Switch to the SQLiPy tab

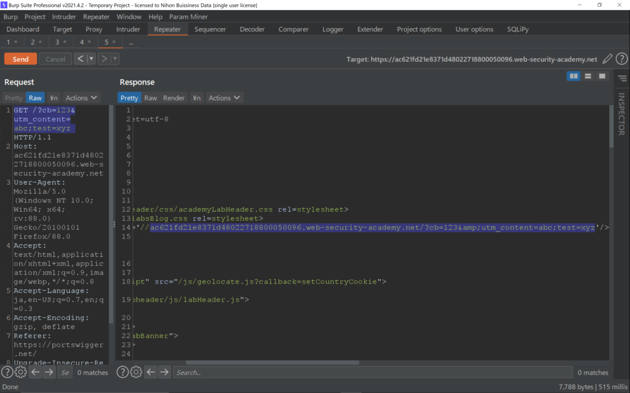pos(518,29)
